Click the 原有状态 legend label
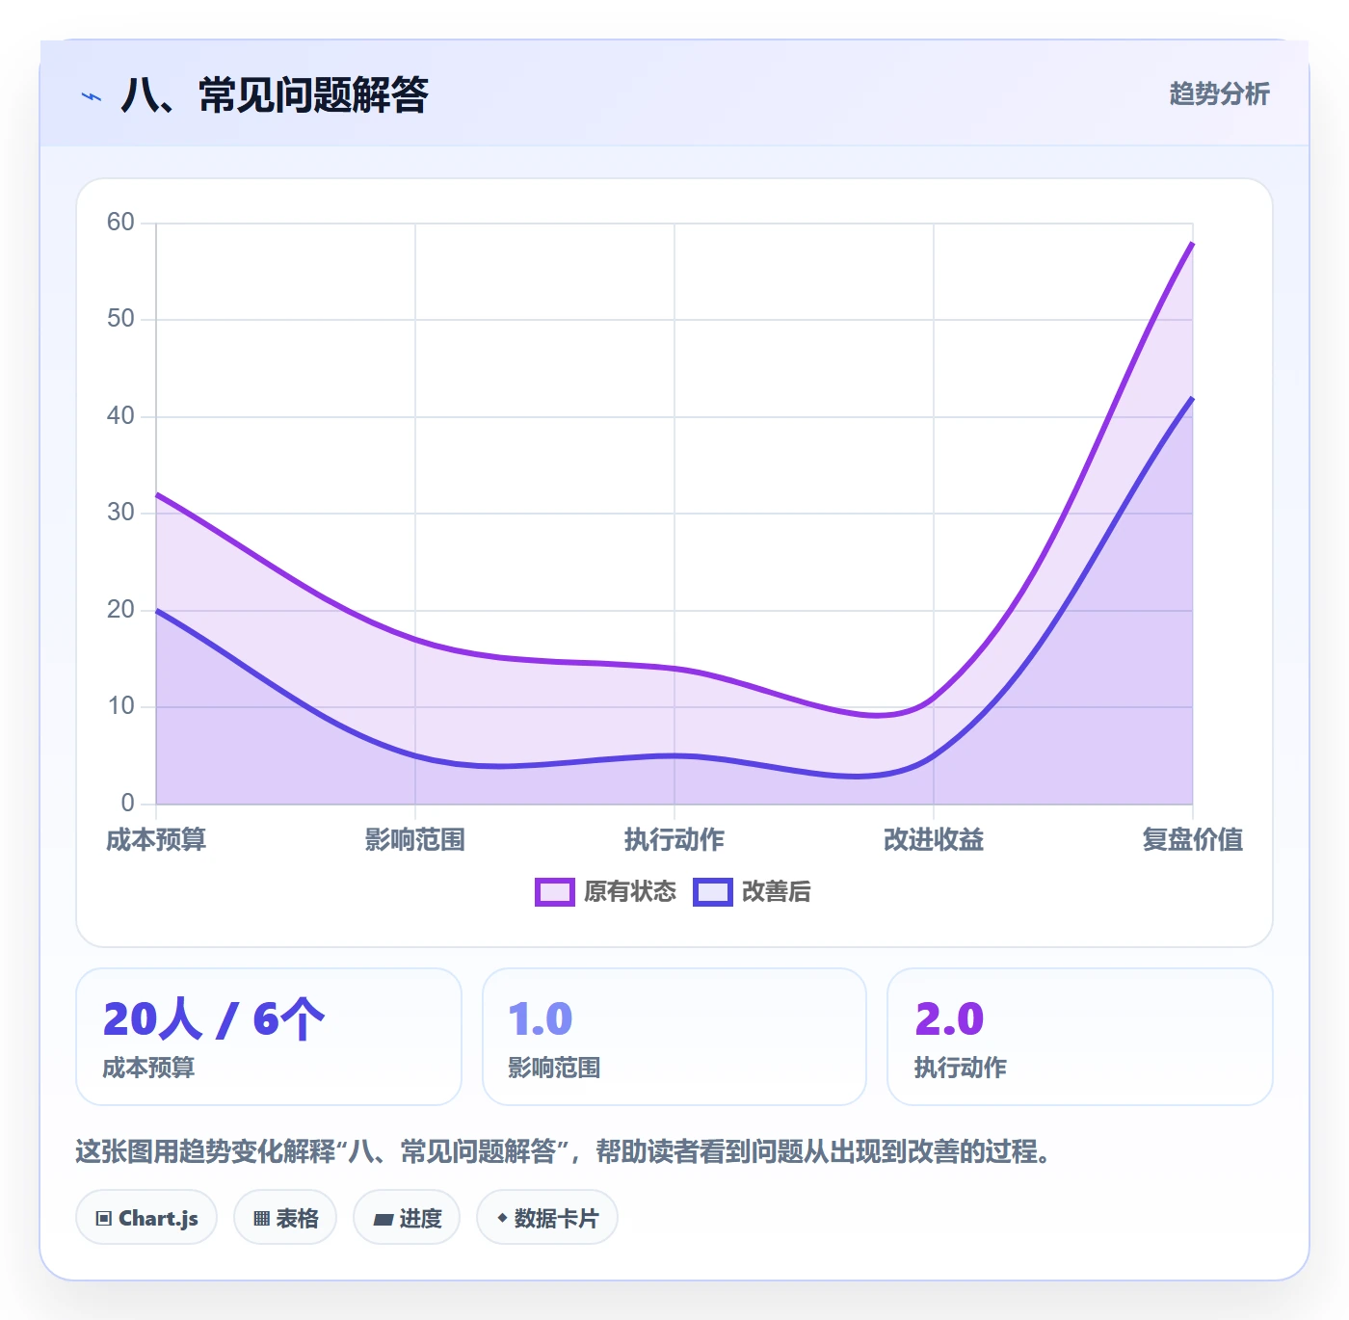Image resolution: width=1349 pixels, height=1320 pixels. 630,892
